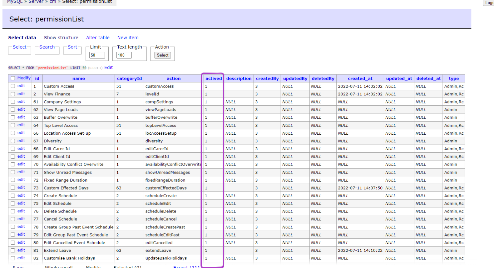Click the Modify column header link
The image size is (494, 268).
(24, 78)
